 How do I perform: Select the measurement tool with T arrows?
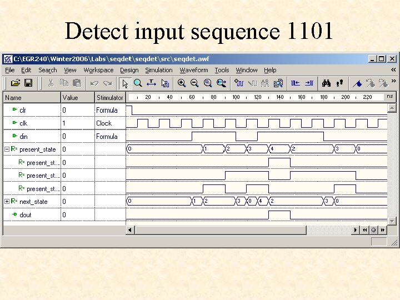[151, 83]
